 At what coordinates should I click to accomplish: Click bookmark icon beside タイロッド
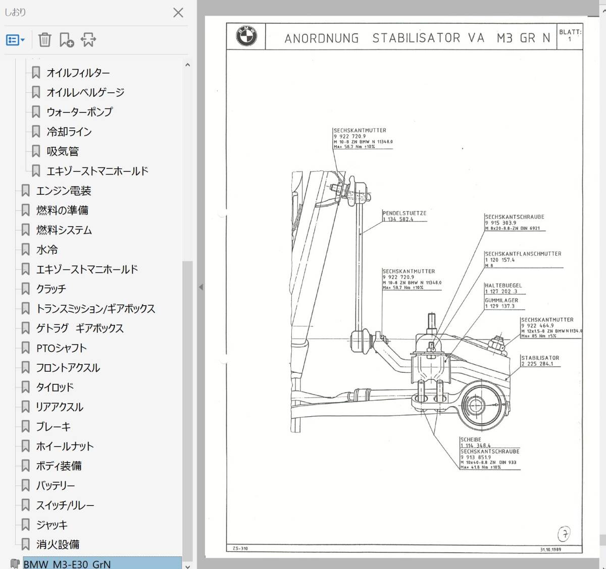click(25, 387)
